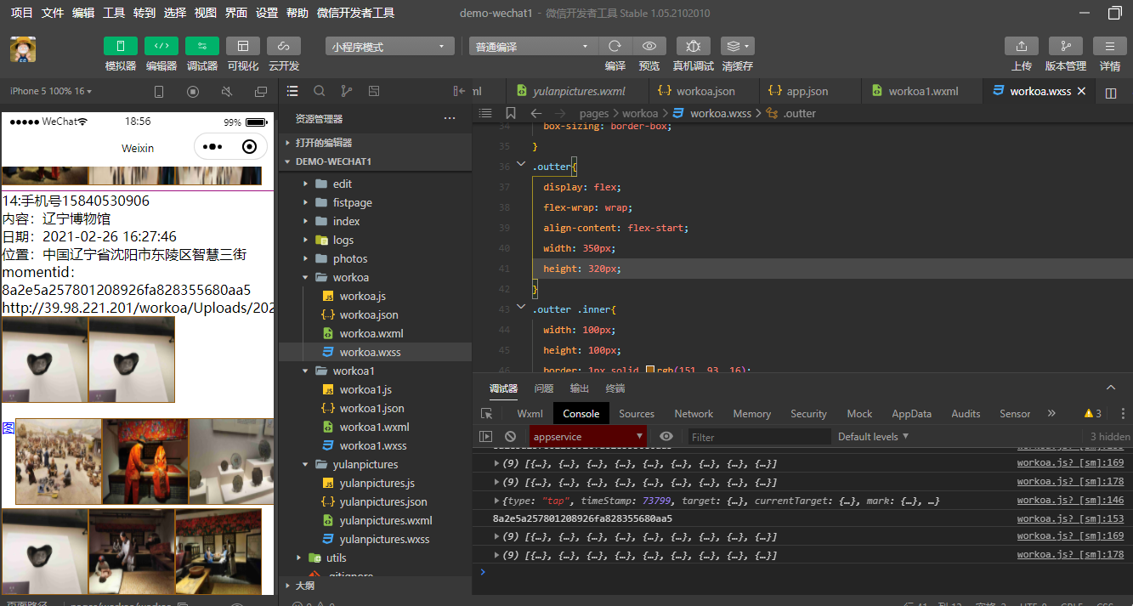Open search icon in explorer sidebar

point(320,91)
